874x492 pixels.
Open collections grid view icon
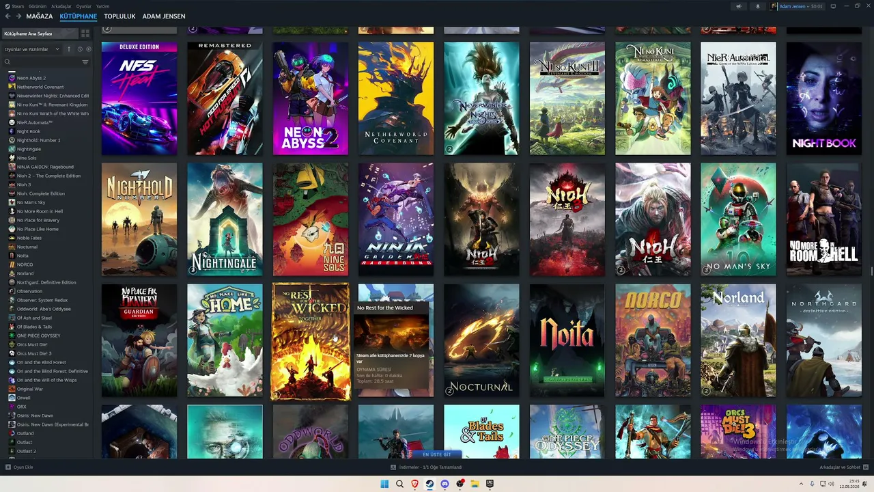coord(85,33)
